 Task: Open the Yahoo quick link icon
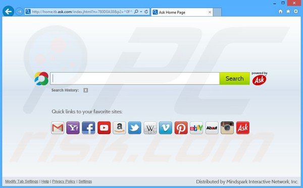point(73,128)
